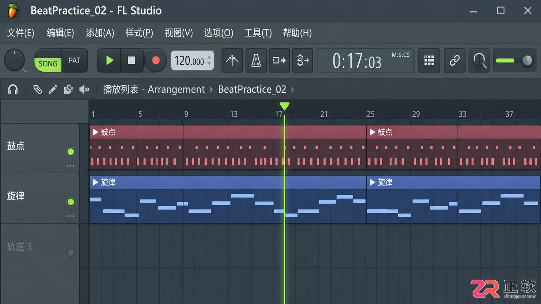Mute the 鼓点 track via green LED

pos(71,152)
